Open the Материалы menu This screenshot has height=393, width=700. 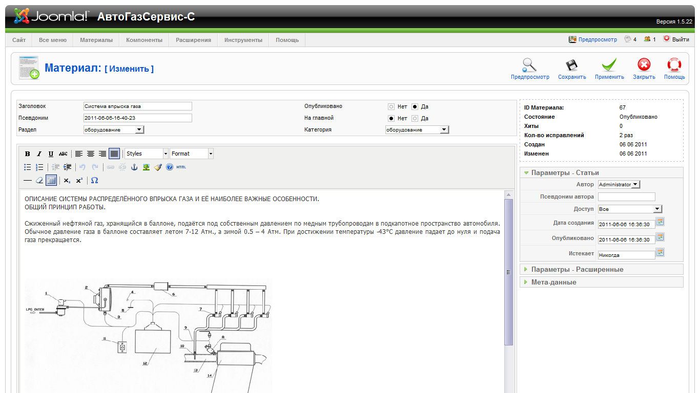[96, 40]
